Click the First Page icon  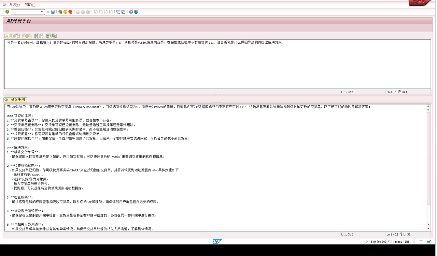pos(96,12)
